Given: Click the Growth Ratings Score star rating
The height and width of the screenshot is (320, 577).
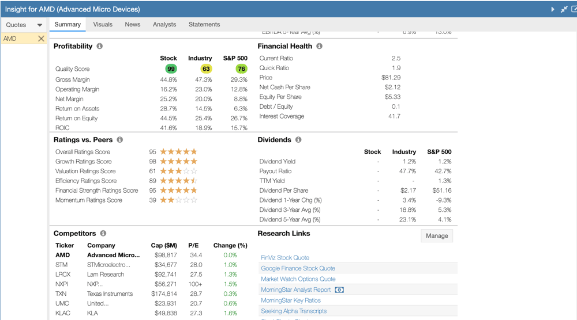Looking at the screenshot, I should coord(178,161).
